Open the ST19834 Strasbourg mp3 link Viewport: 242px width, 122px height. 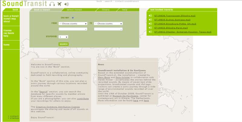click(175, 24)
